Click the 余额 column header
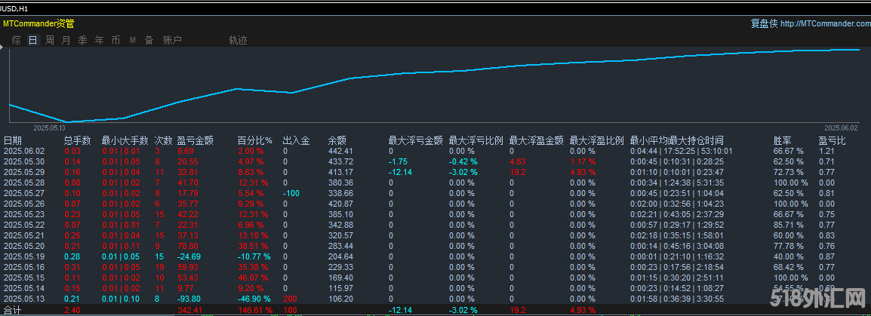The height and width of the screenshot is (316, 871). 337,140
